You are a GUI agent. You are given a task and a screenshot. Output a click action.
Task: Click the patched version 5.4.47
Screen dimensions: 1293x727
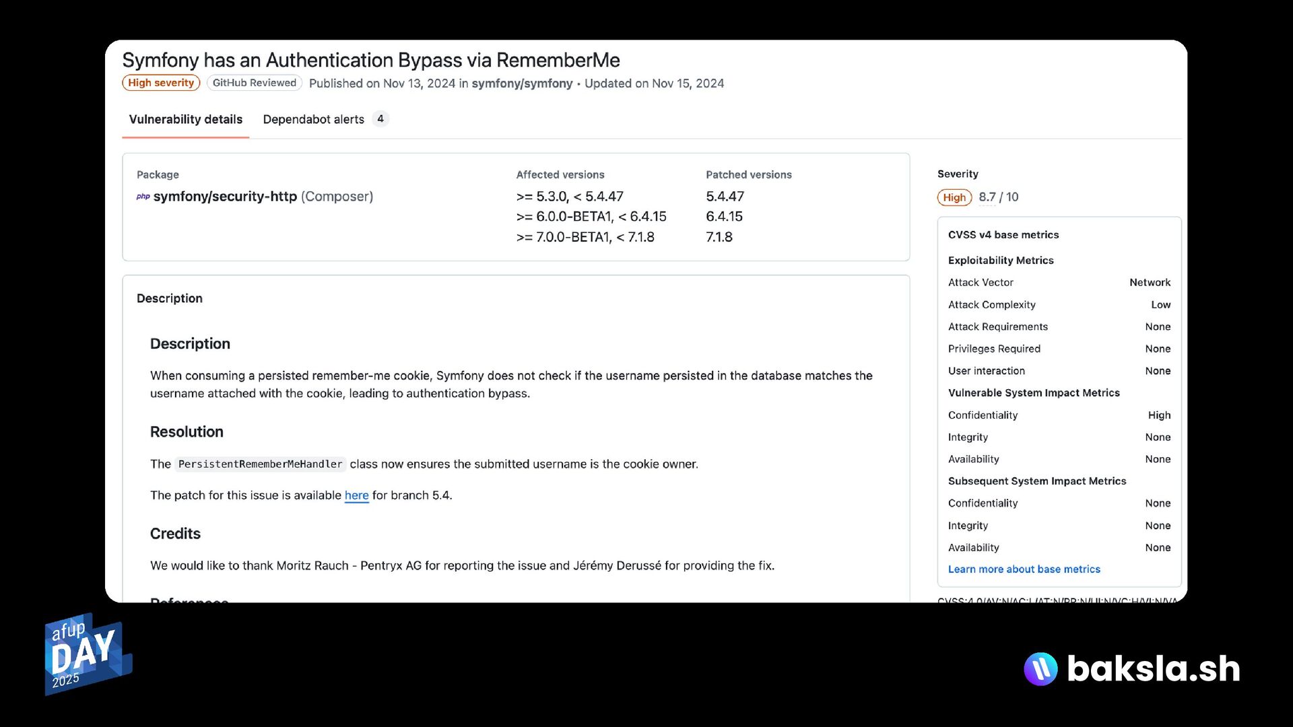coord(725,197)
